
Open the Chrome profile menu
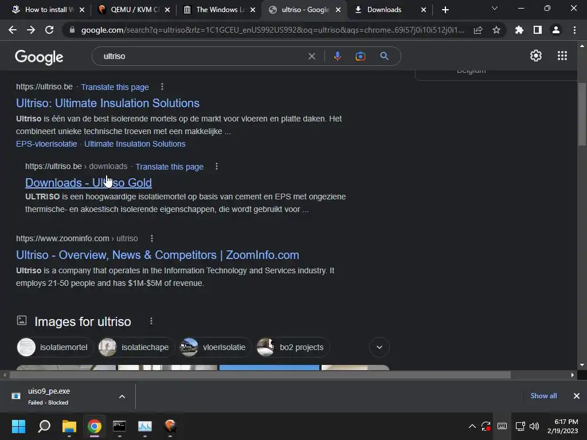556,30
